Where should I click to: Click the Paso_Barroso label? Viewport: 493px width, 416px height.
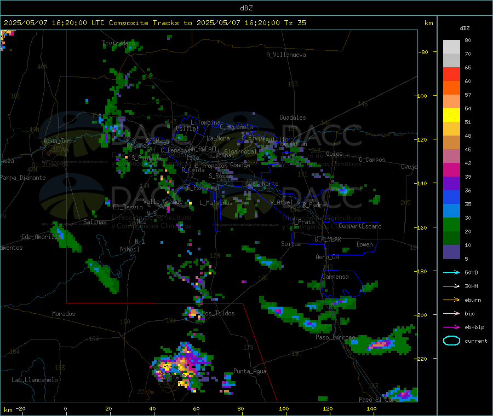click(335, 337)
